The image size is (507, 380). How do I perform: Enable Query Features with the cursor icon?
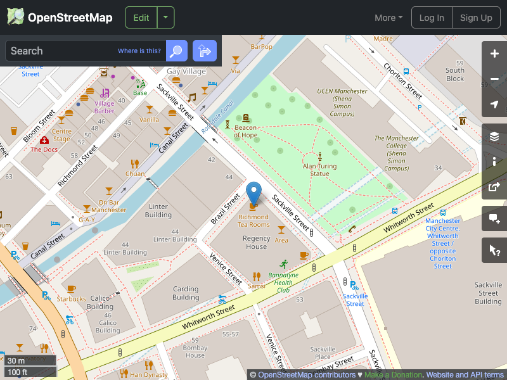tap(494, 250)
